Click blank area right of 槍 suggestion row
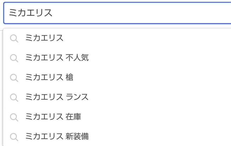 coord(152,78)
